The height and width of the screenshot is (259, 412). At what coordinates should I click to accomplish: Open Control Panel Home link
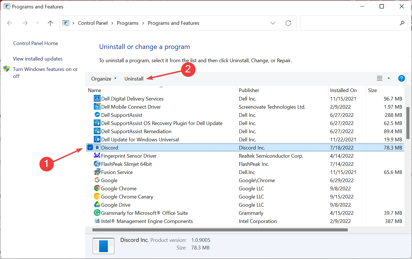click(x=35, y=43)
